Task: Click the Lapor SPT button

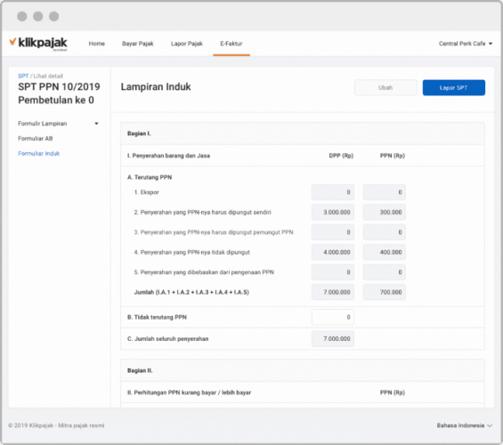Action: (454, 87)
